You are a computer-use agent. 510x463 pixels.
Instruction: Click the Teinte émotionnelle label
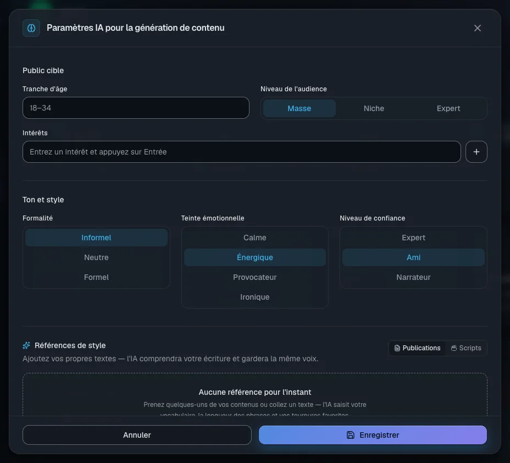212,218
